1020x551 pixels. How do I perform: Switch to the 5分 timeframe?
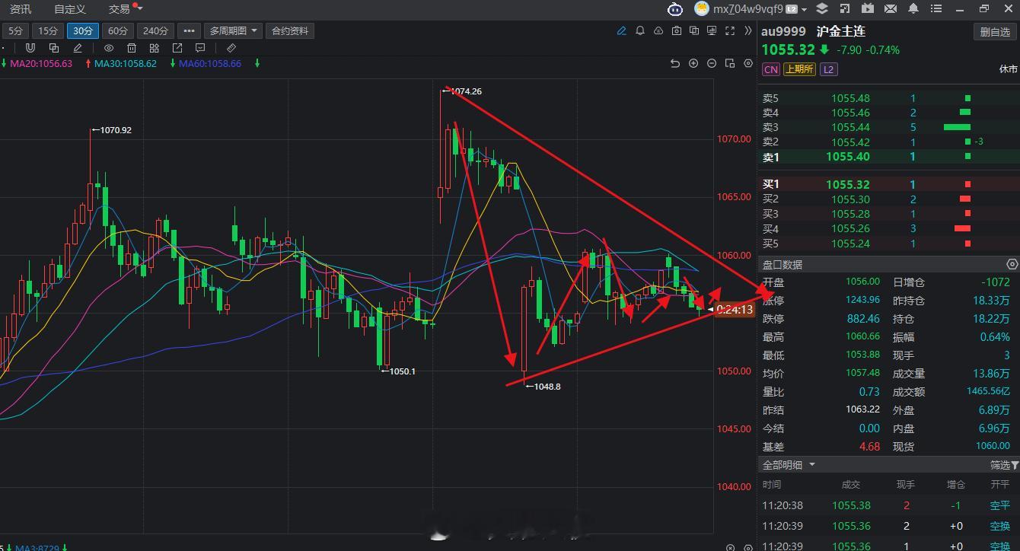tap(16, 31)
